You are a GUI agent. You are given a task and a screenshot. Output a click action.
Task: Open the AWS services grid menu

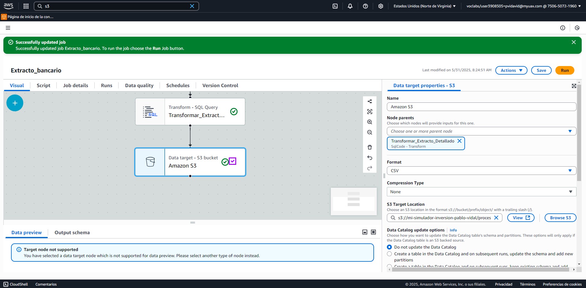tap(26, 6)
